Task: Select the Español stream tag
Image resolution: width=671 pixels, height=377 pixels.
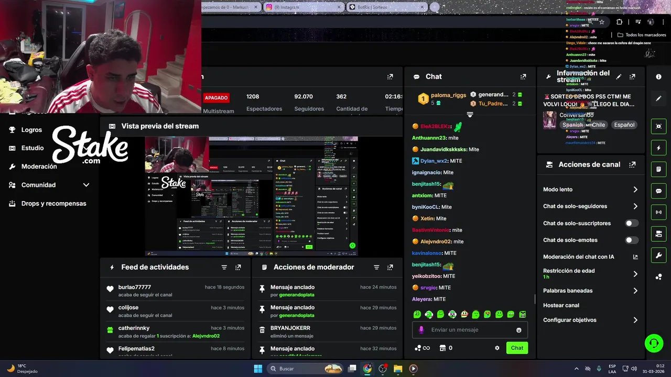Action: point(624,125)
